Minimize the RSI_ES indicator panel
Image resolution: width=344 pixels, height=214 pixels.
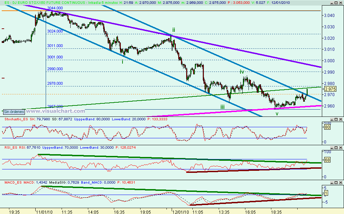pyautogui.click(x=332, y=147)
